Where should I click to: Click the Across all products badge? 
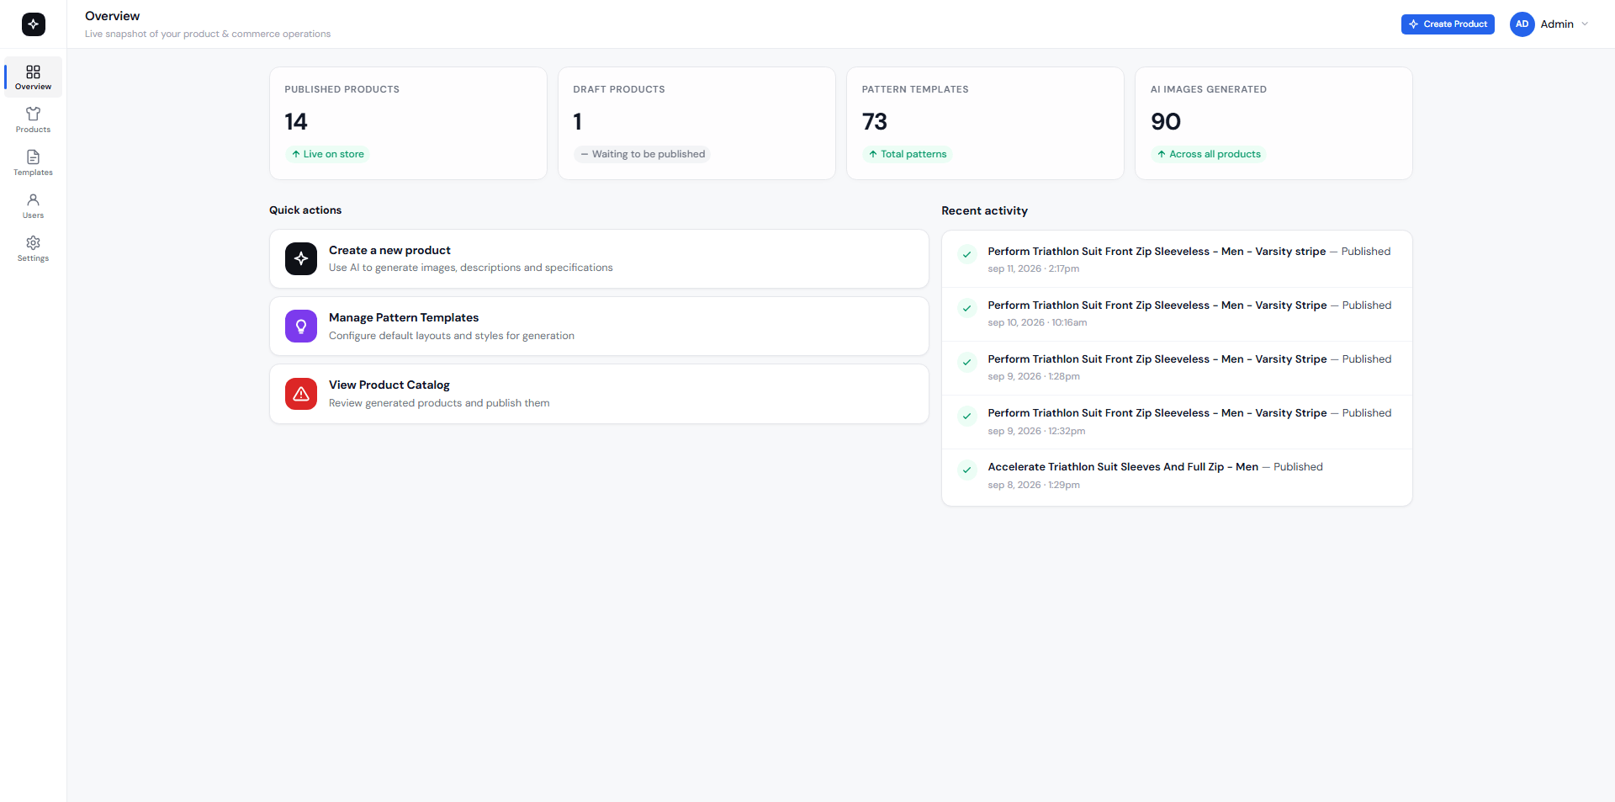(1209, 154)
